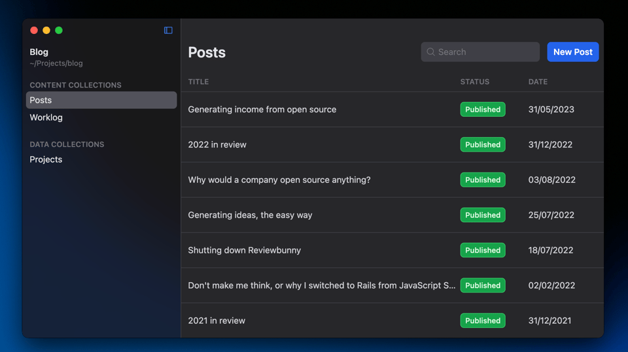This screenshot has width=628, height=352.
Task: Click Published badge on '2021 in review' row
Action: pos(483,321)
